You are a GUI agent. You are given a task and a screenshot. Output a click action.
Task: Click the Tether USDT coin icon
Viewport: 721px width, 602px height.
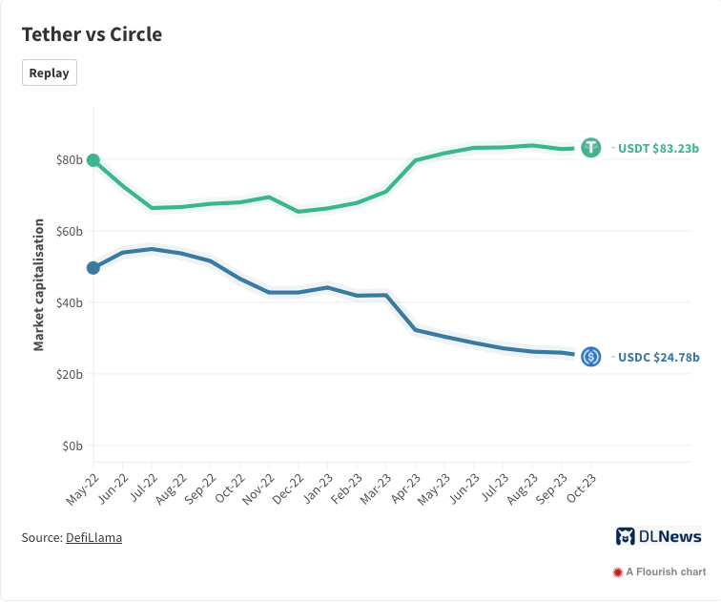tap(591, 148)
